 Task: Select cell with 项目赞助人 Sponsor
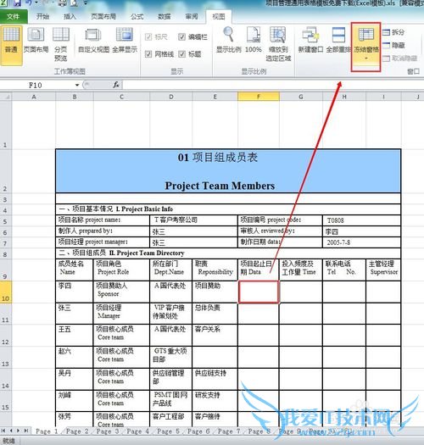121,292
